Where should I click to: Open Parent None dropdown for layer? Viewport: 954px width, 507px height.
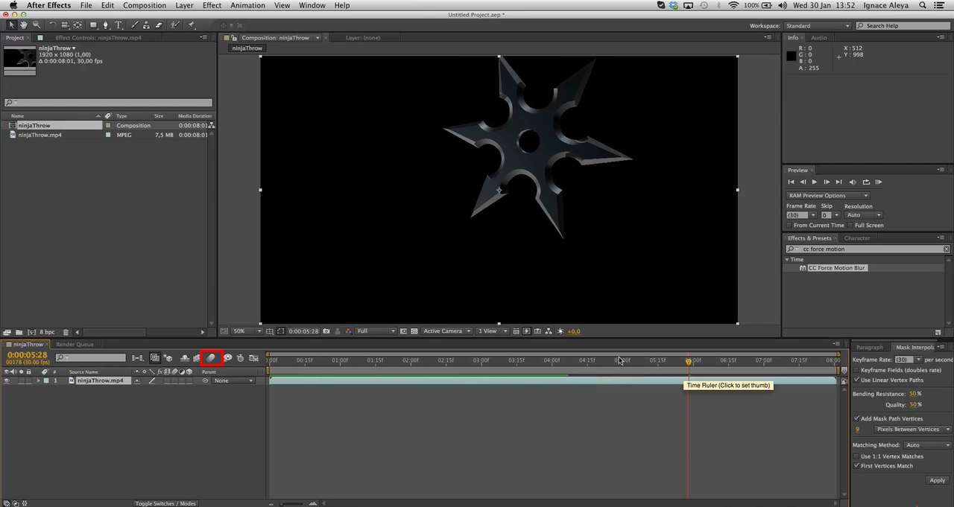233,380
